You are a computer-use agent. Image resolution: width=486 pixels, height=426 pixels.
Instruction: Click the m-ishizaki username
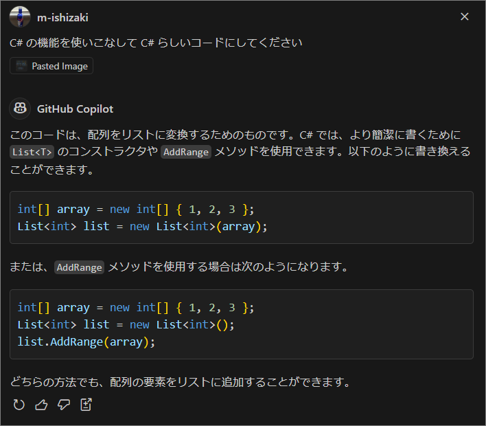click(63, 18)
